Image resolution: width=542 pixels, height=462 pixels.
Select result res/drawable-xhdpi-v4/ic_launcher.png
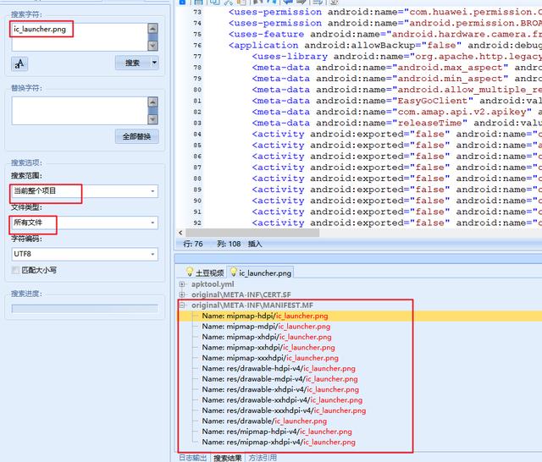pyautogui.click(x=280, y=389)
